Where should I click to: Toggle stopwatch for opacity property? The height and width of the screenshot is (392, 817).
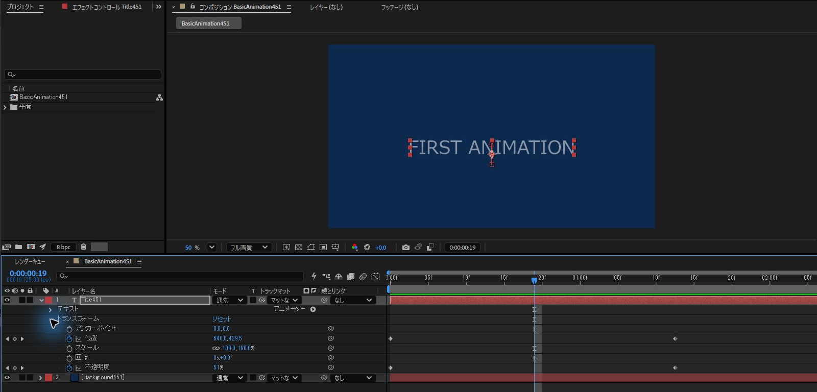click(x=69, y=367)
